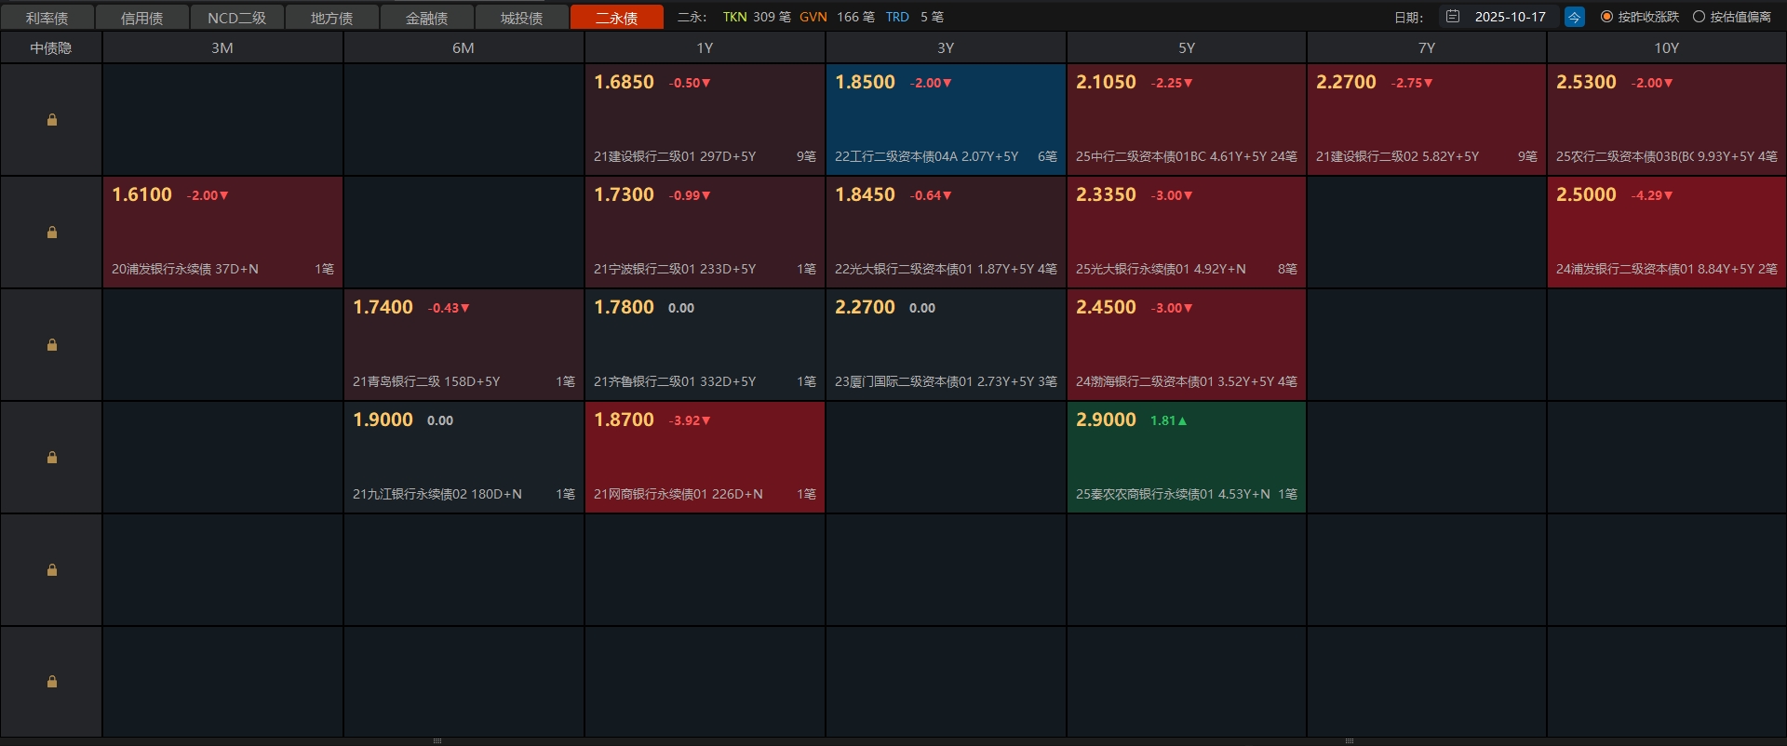This screenshot has width=1787, height=746.
Task: Open the 利率债 tab
Action: tap(47, 18)
